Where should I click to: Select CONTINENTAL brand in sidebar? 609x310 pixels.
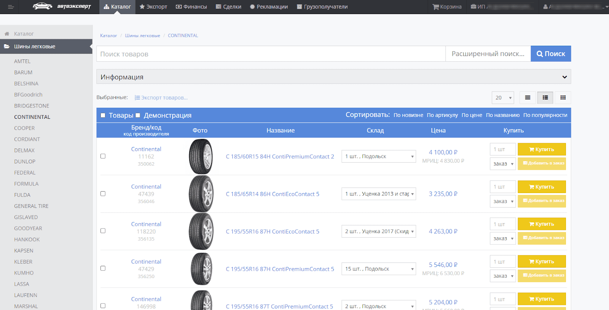[x=32, y=117]
